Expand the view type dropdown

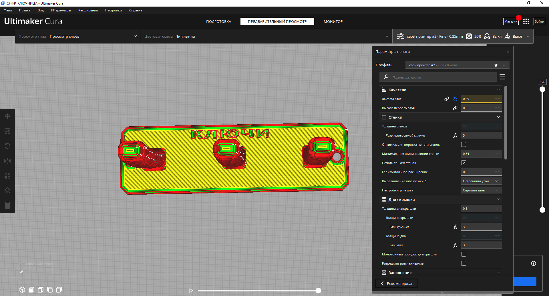click(x=78, y=36)
